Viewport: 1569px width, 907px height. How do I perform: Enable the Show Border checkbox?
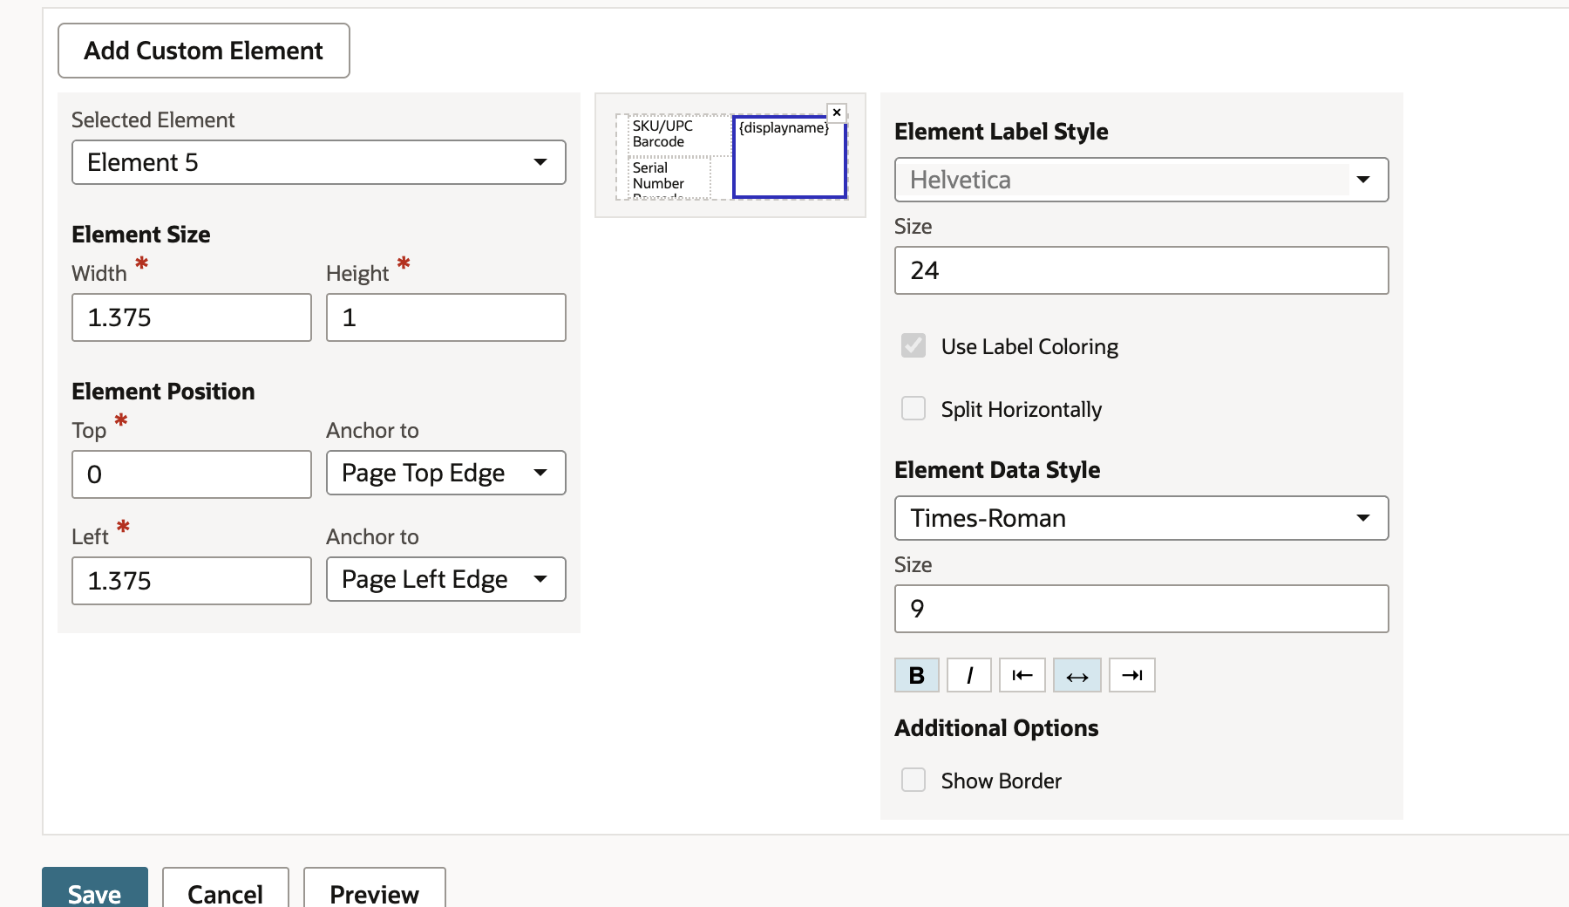914,780
